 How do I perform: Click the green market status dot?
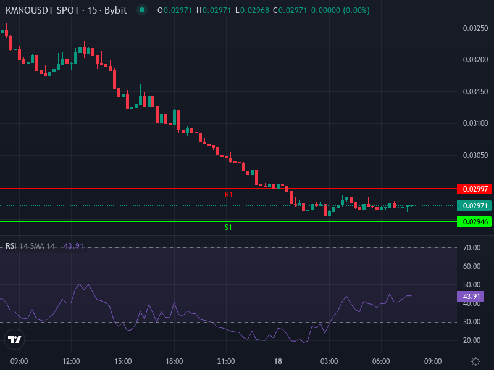pyautogui.click(x=141, y=10)
